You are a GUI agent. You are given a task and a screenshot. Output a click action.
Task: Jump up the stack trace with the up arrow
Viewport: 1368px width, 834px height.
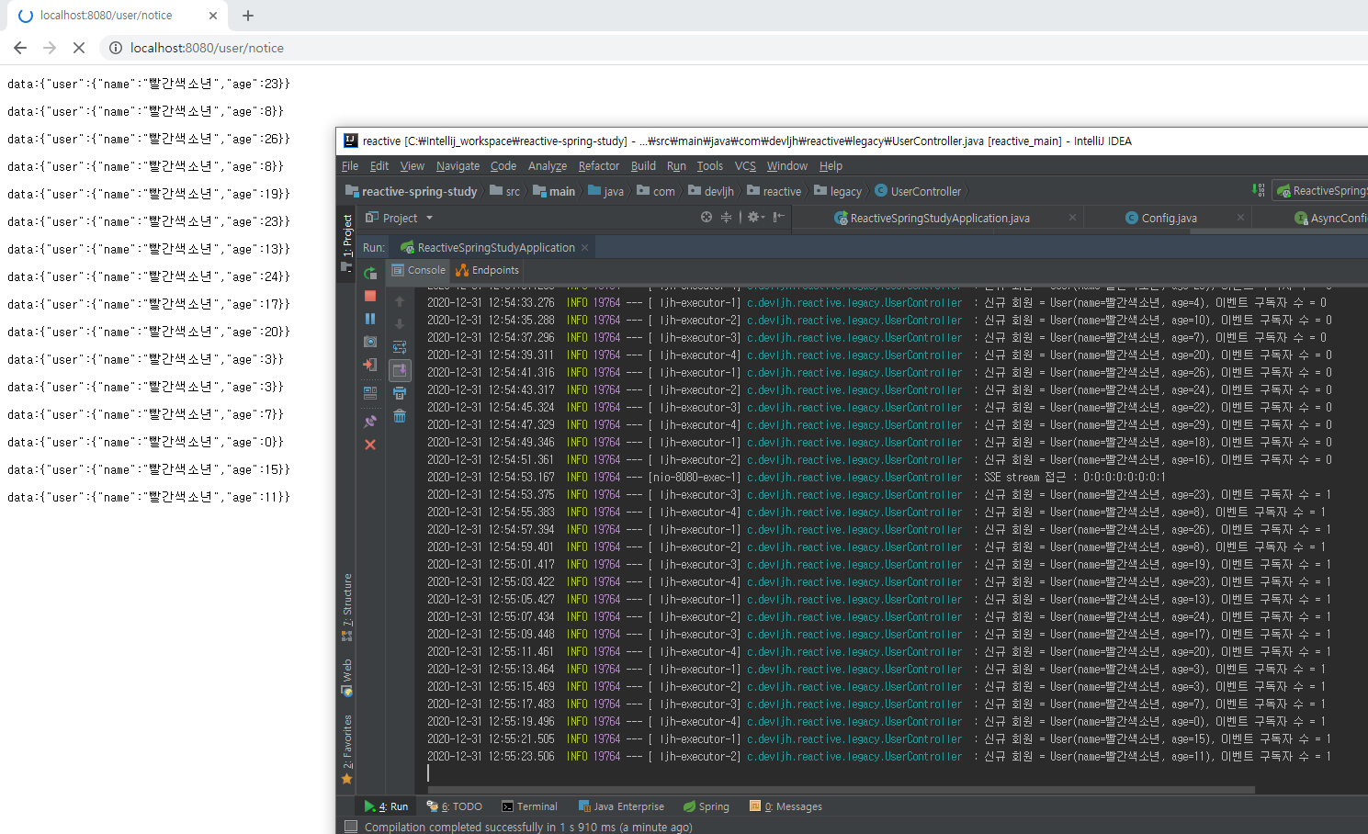point(400,301)
